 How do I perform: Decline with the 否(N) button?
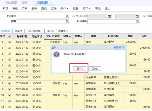(x=95, y=69)
